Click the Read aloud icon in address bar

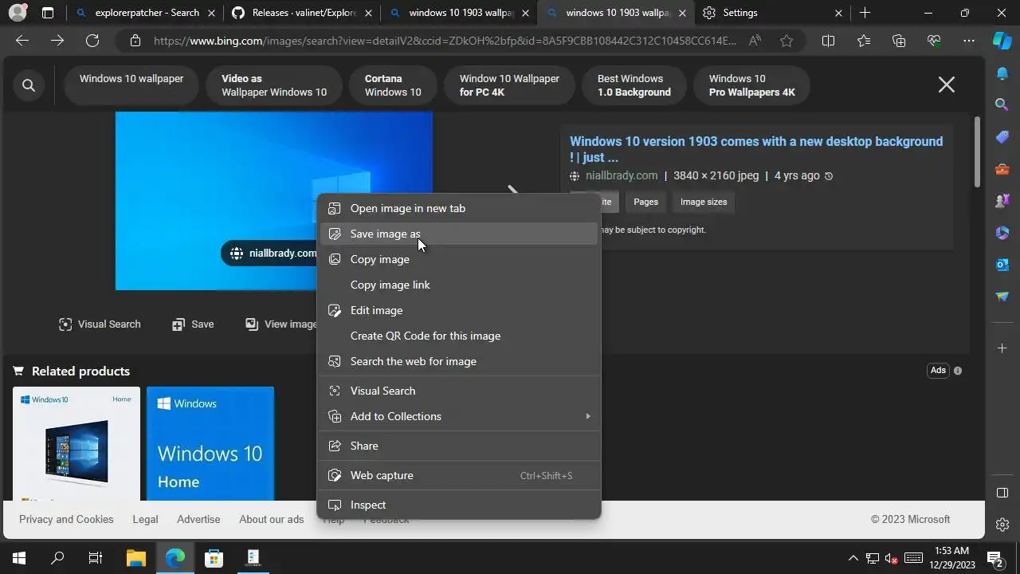click(x=755, y=41)
